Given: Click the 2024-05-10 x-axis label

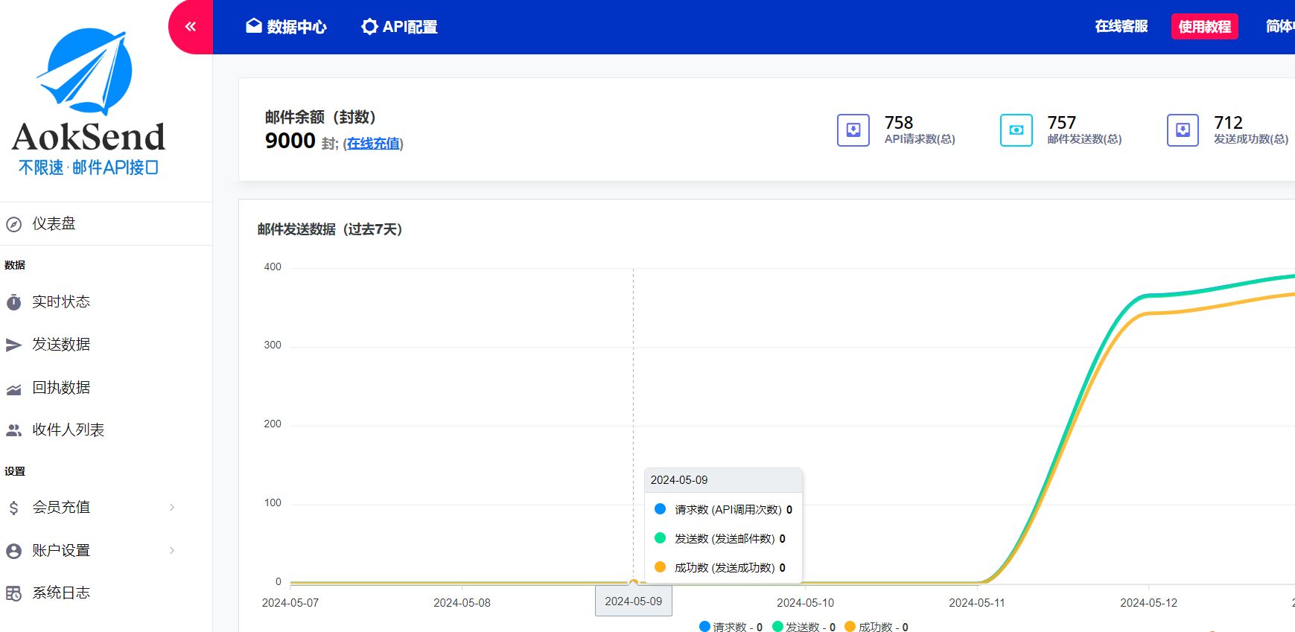Looking at the screenshot, I should pyautogui.click(x=805, y=603).
